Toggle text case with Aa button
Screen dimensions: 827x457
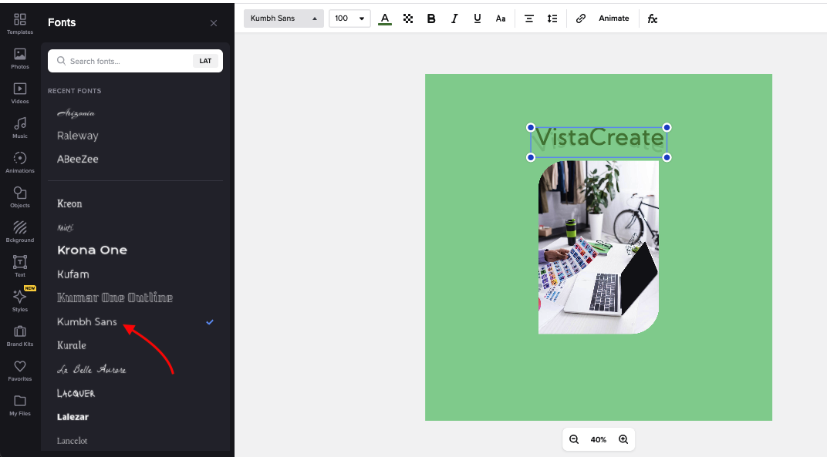[x=501, y=19]
